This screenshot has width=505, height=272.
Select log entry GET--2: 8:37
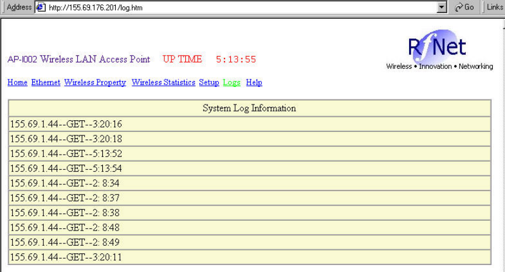click(x=249, y=198)
